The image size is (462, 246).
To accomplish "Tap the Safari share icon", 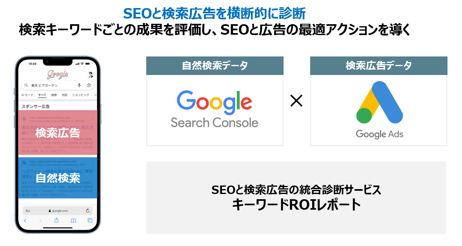I will 56,221.
